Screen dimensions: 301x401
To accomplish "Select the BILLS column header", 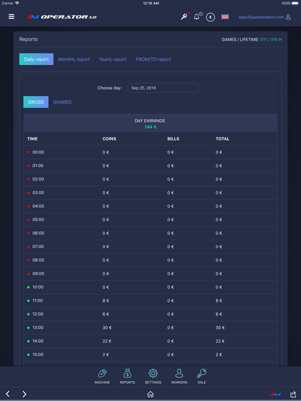I will click(173, 139).
